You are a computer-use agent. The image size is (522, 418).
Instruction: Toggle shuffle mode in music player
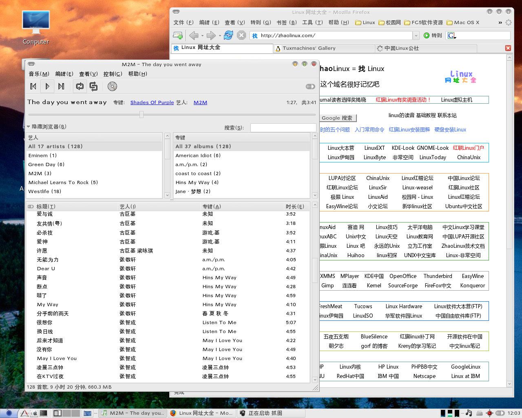pyautogui.click(x=93, y=86)
